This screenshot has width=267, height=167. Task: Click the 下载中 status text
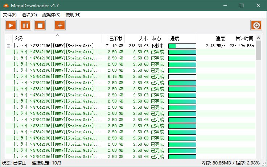(x=157, y=46)
